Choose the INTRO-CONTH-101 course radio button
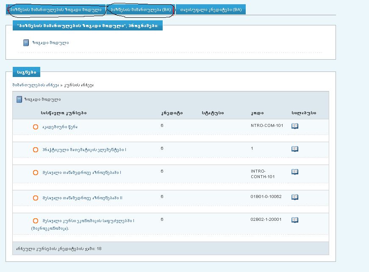The image size is (369, 272). coord(36,173)
